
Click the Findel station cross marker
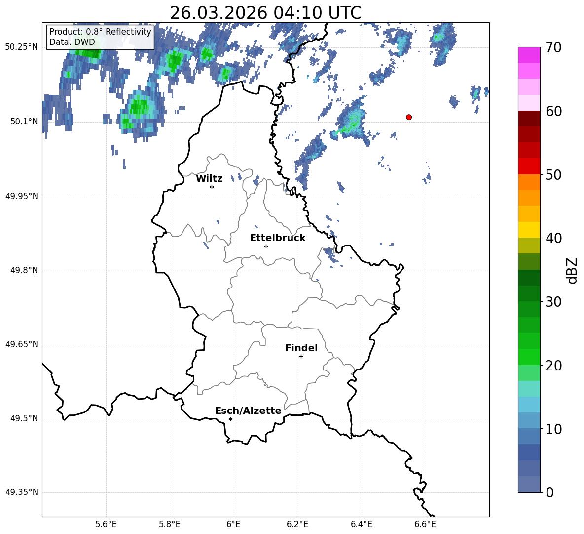[x=301, y=357]
